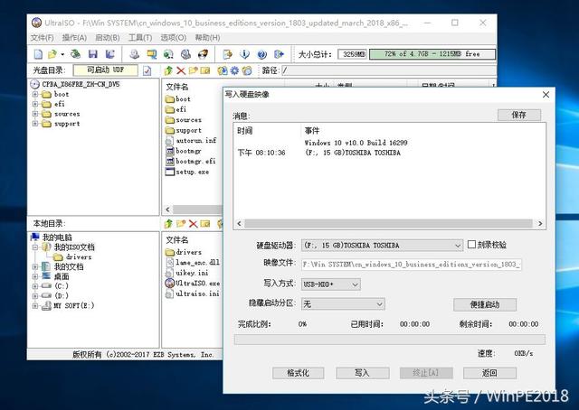Click the setup.exe file icon
Screen dimensions: 579x410
pos(170,172)
